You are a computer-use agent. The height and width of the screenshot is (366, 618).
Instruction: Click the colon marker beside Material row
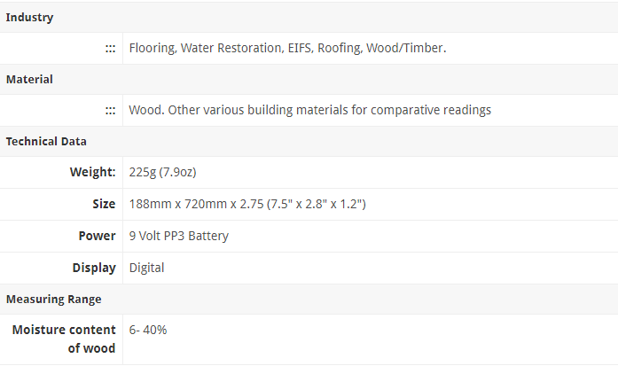pyautogui.click(x=110, y=110)
